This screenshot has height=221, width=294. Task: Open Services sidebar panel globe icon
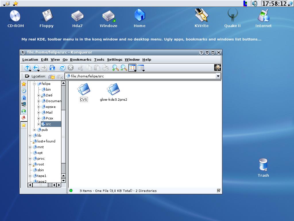click(x=24, y=111)
